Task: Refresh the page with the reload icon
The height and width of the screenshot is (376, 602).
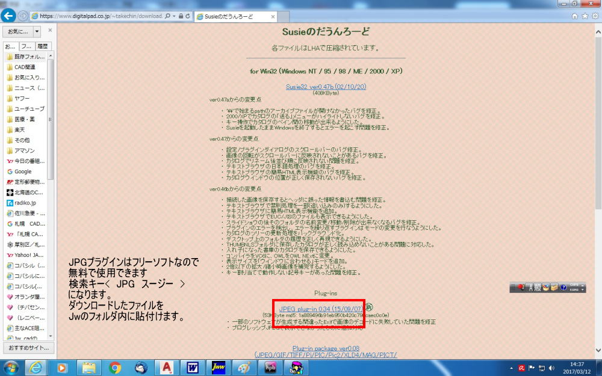Action: coord(188,16)
